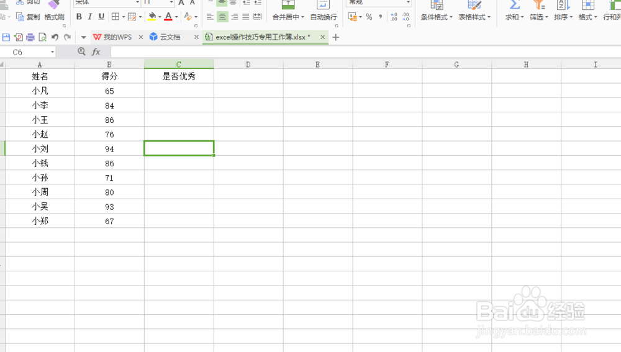Click the left of the two decimal-places icons
The height and width of the screenshot is (352, 621).
coord(394,17)
